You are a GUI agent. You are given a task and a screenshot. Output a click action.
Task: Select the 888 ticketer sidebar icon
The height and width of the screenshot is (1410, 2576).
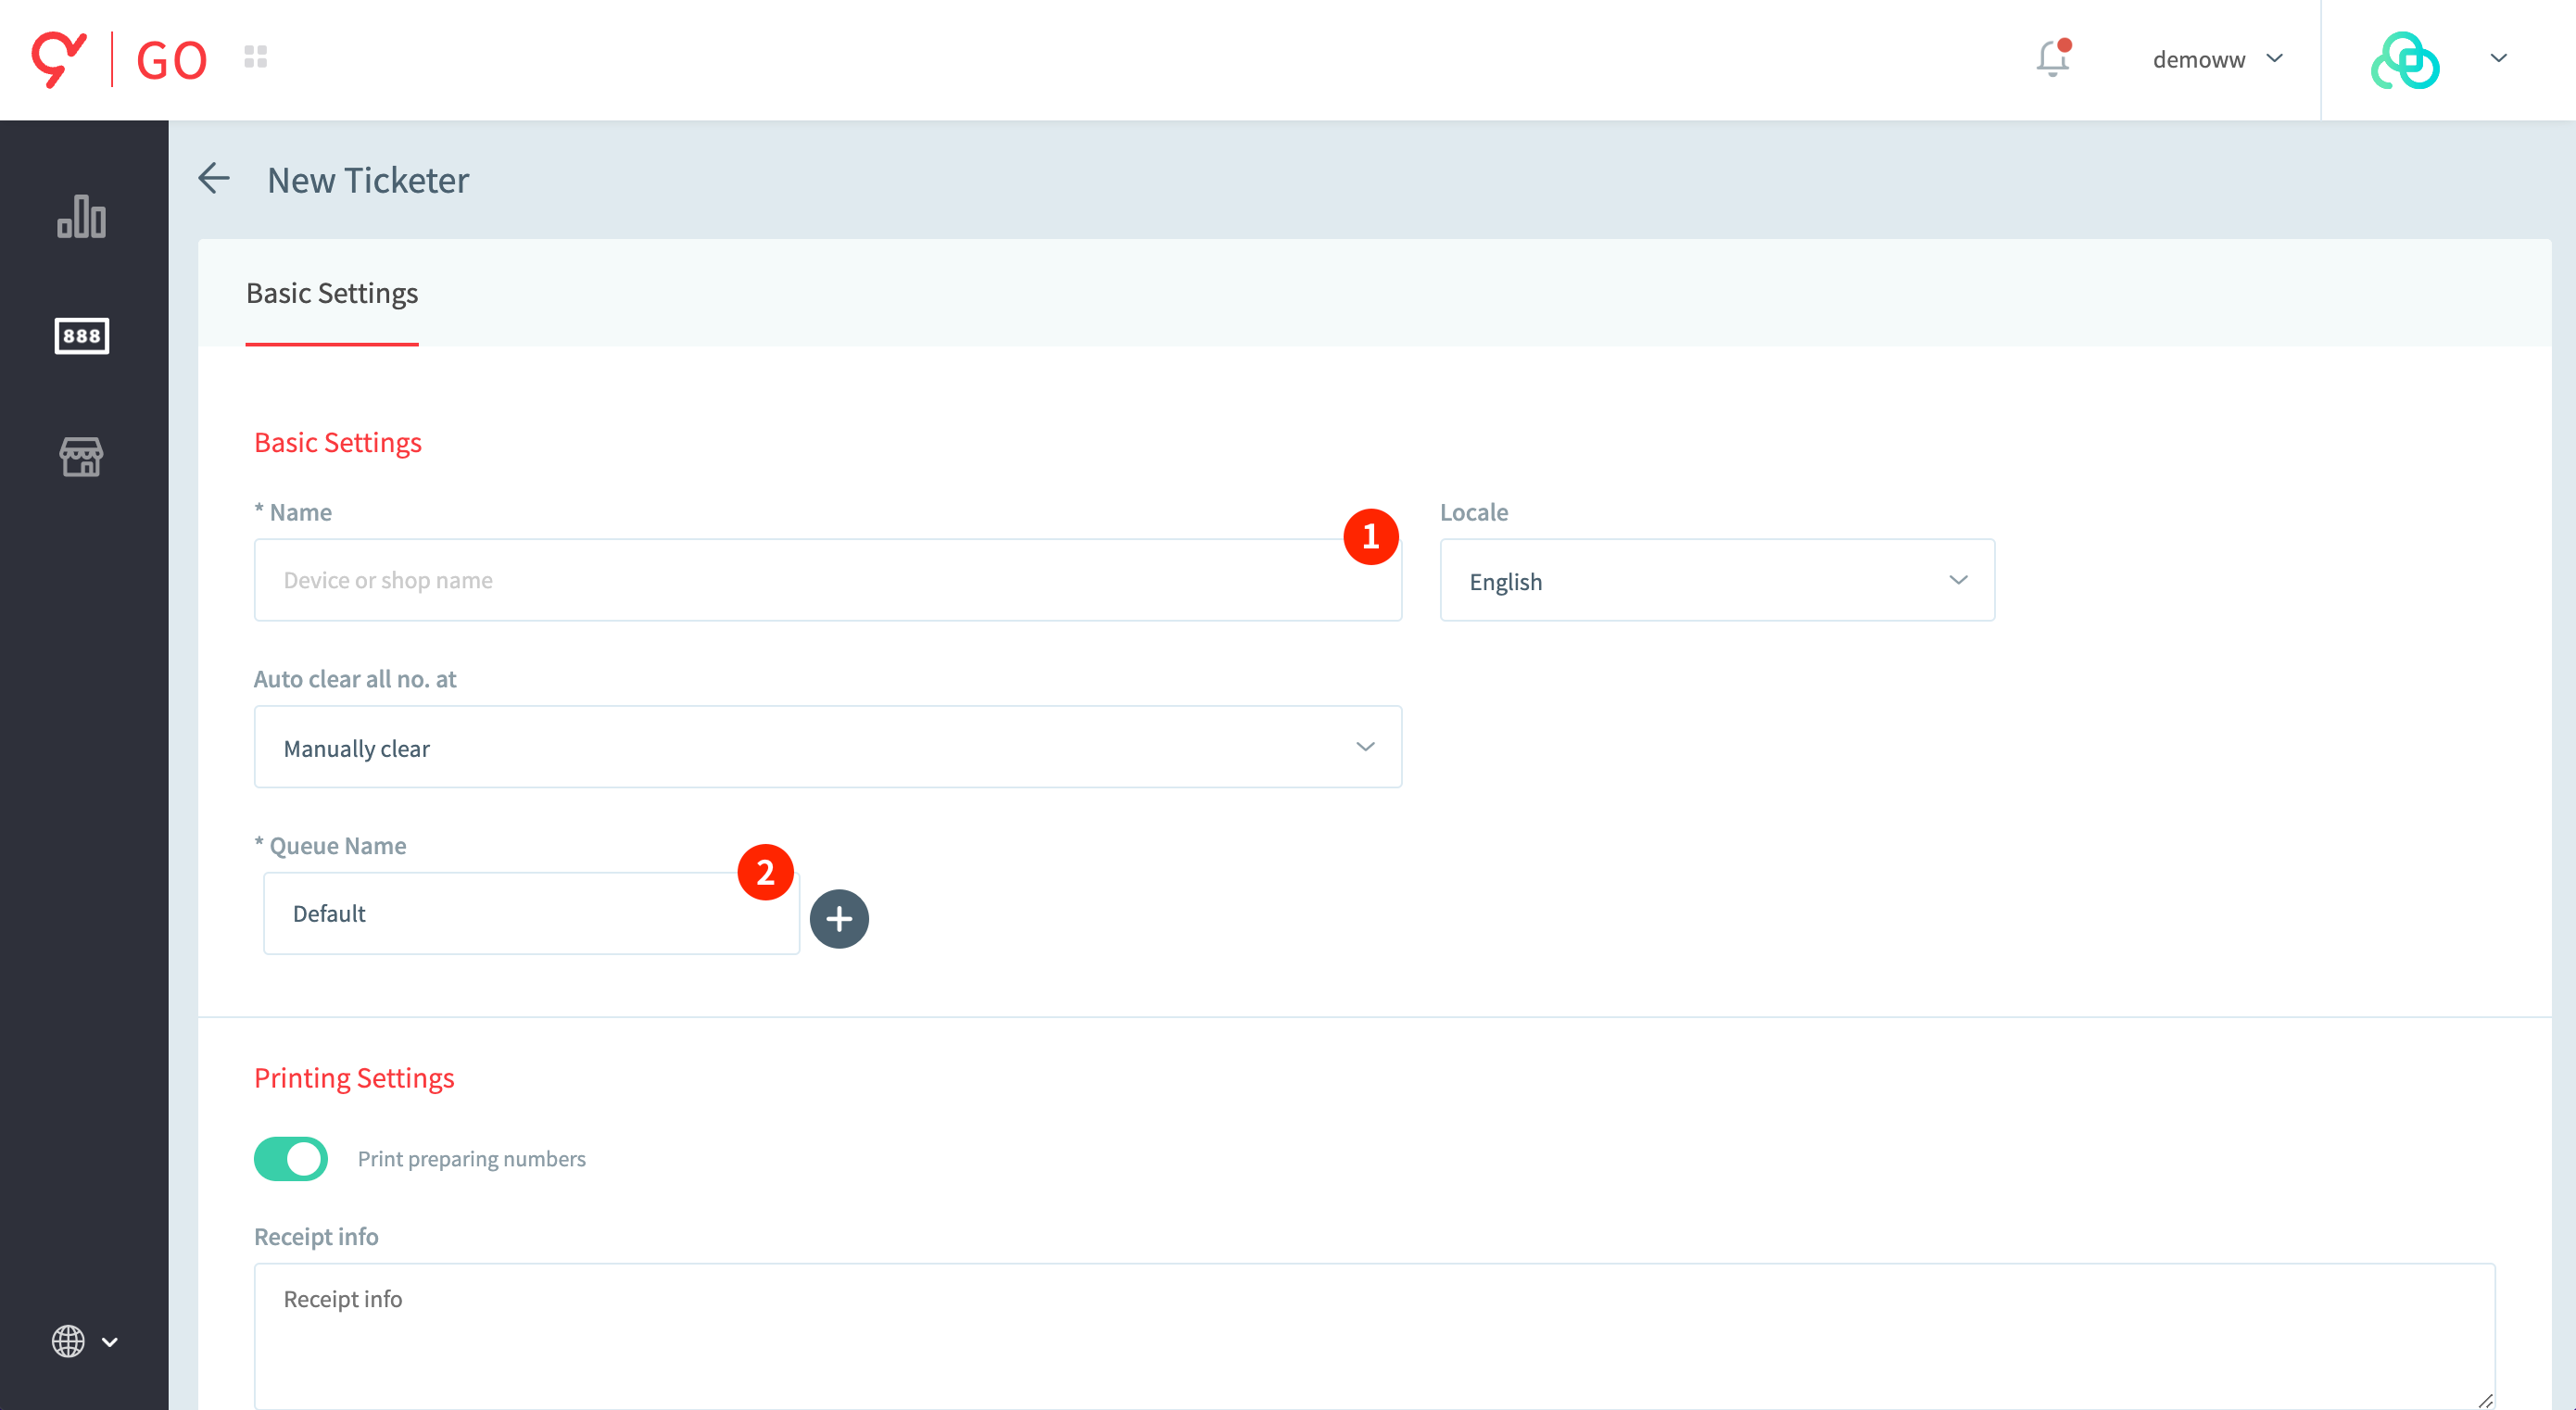pos(81,336)
